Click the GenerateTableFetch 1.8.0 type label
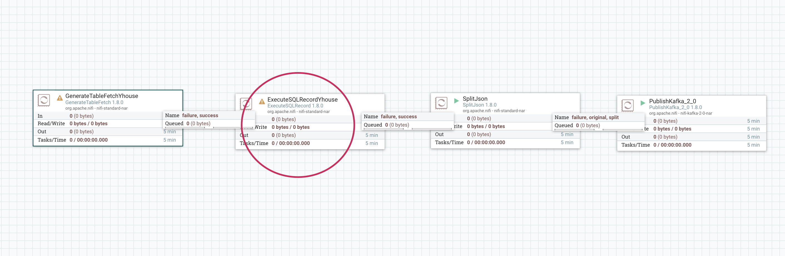Image resolution: width=785 pixels, height=256 pixels. pyautogui.click(x=94, y=102)
